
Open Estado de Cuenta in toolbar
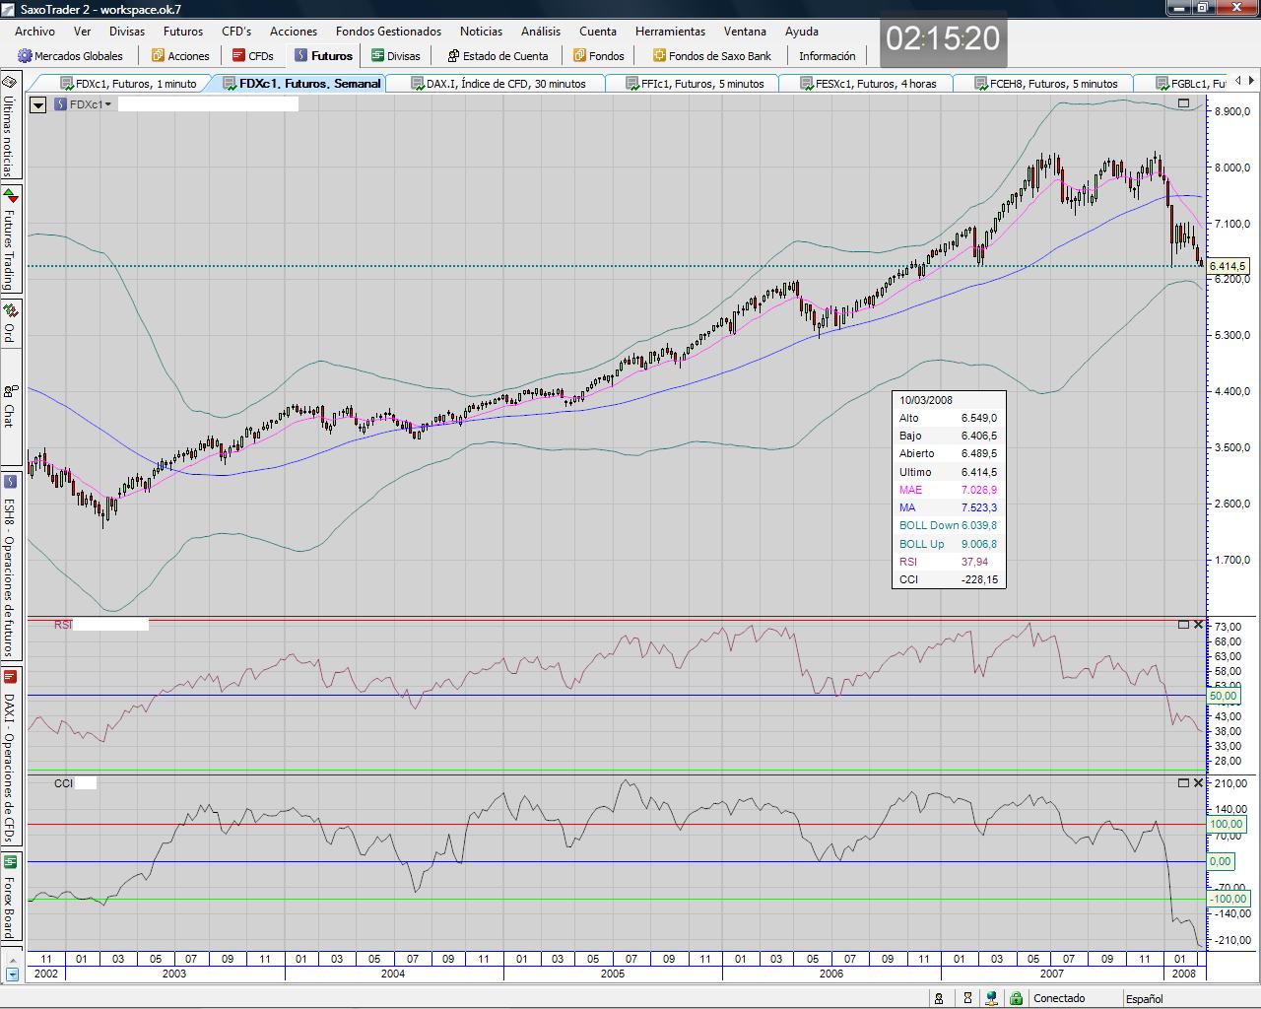click(x=498, y=56)
